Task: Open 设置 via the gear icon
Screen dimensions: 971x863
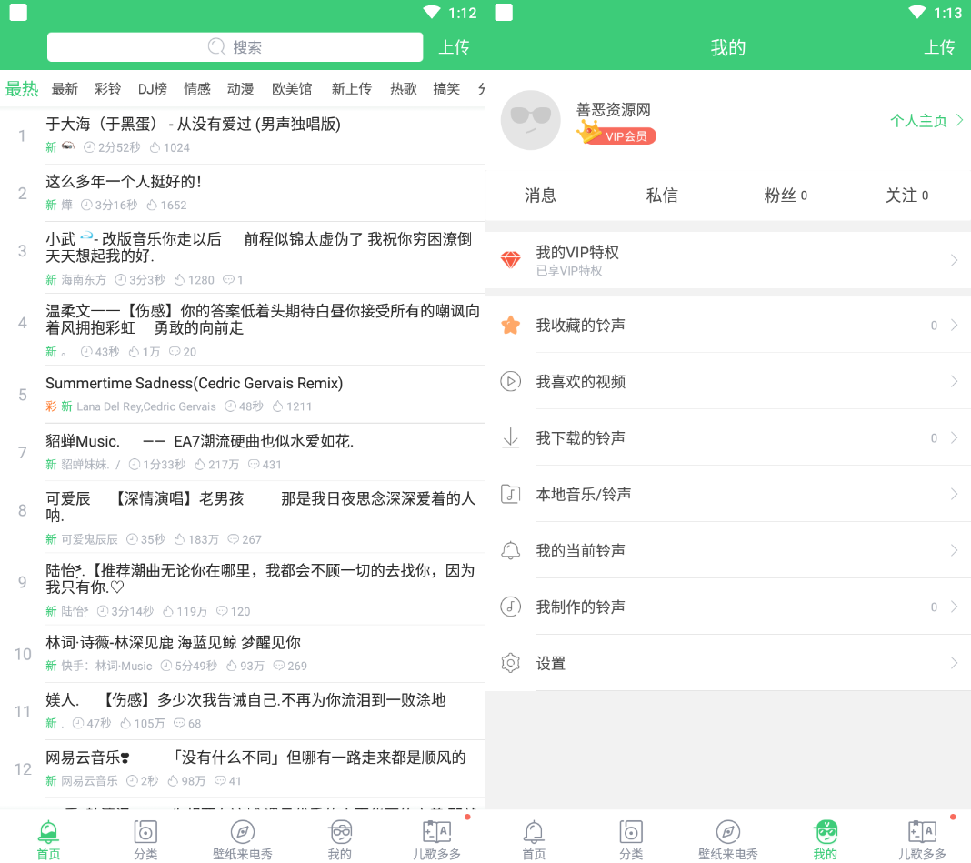Action: click(x=511, y=664)
